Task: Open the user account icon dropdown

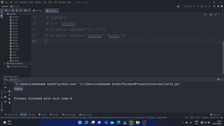Action: pyautogui.click(x=178, y=6)
